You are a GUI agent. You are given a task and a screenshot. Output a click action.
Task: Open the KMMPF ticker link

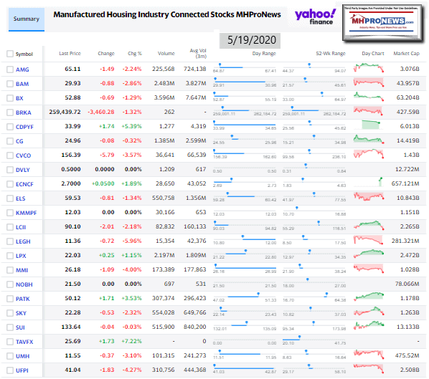click(27, 213)
